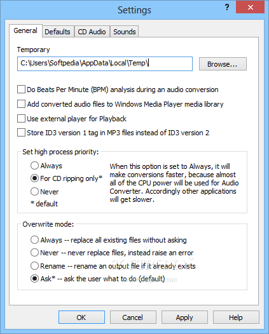This screenshot has width=269, height=334.
Task: Close the Settings dialog window
Action: [250, 7]
